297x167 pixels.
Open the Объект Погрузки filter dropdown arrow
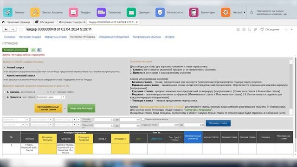[74, 120]
